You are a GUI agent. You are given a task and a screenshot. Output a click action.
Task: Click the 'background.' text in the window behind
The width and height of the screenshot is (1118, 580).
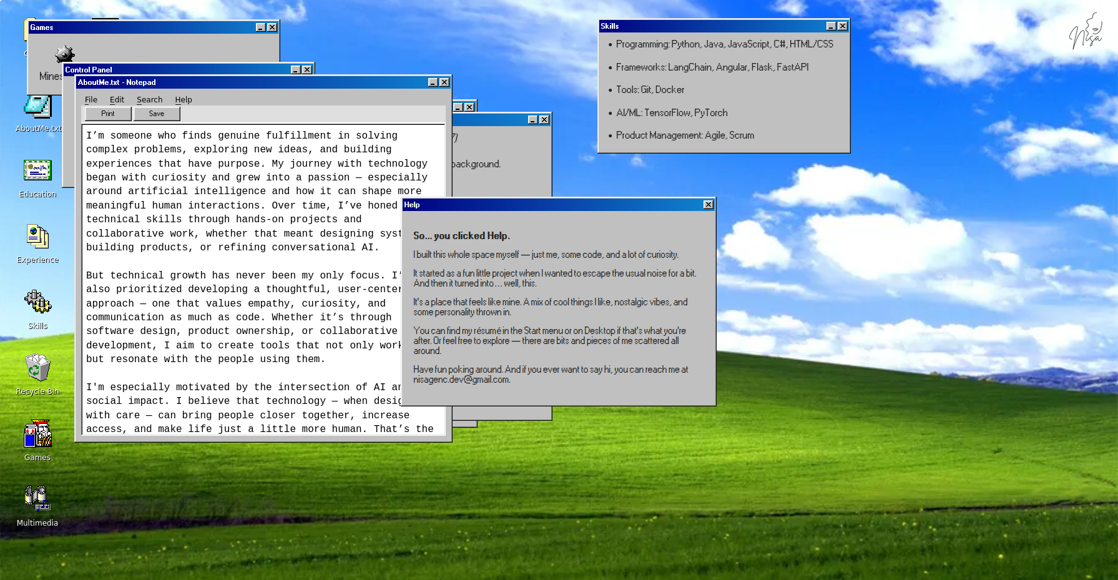tap(476, 164)
